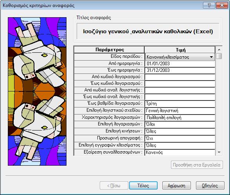The width and height of the screenshot is (230, 195).
Task: Close the report criteria dialog
Action: 222,5
